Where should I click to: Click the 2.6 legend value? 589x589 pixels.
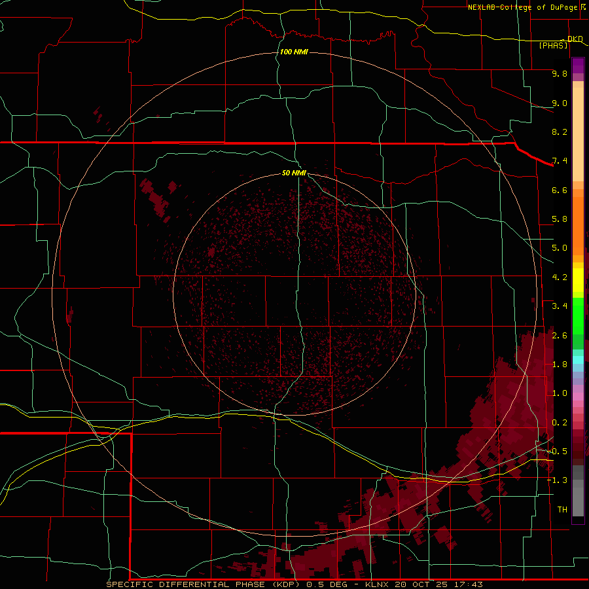560,336
